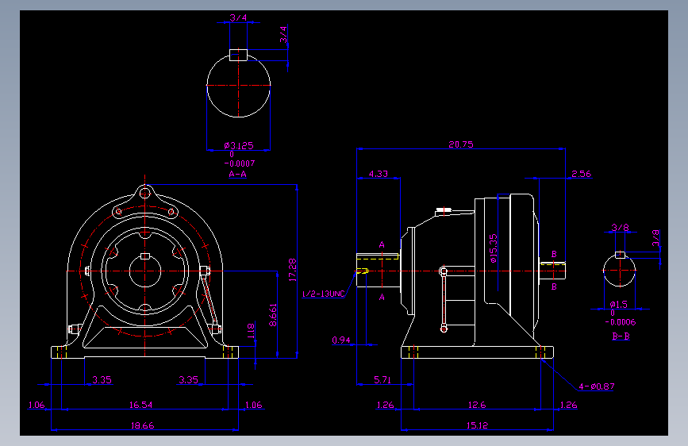Screen dimensions: 688x446
Task: Pick the ø15.35 diameter dimension
Action: coord(494,248)
